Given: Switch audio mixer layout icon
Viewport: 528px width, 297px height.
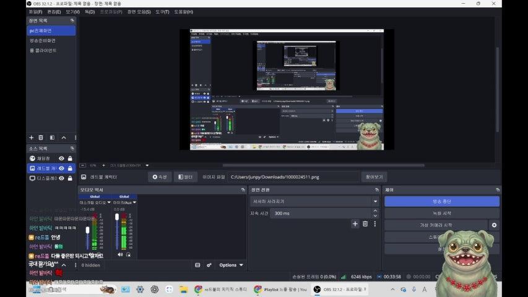Looking at the screenshot, I should (197, 265).
